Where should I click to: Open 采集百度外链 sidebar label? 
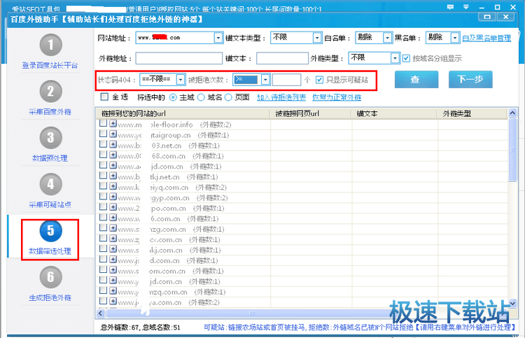(x=50, y=112)
